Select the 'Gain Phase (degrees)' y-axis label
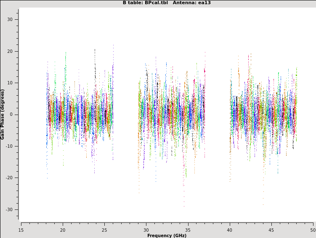 3,114
